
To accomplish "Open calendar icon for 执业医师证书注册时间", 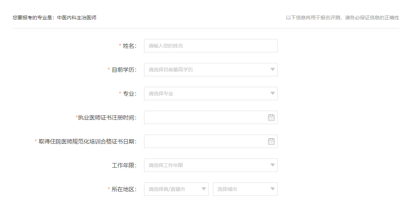I will coord(271,118).
